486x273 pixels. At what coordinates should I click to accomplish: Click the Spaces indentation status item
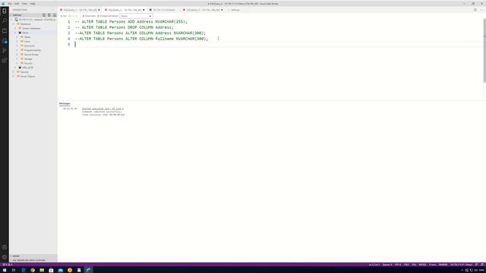pos(387,265)
